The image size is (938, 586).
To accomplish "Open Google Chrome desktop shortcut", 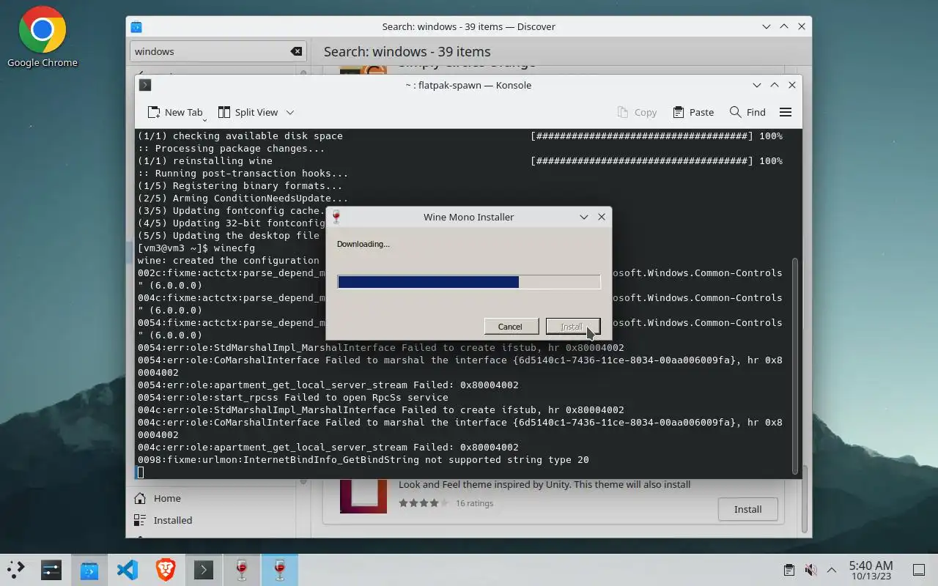I will 42,37.
